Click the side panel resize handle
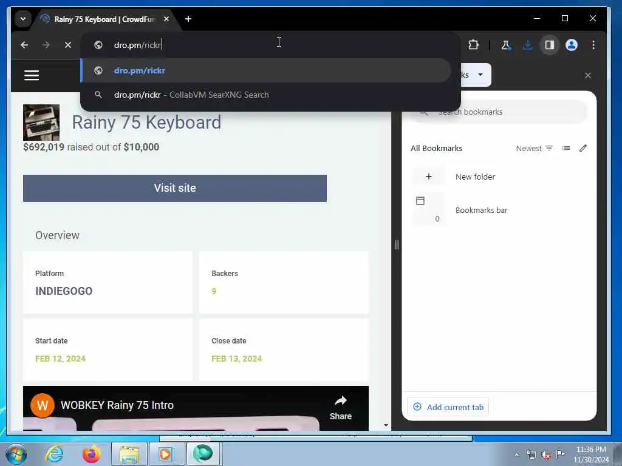Image resolution: width=622 pixels, height=466 pixels. click(397, 245)
